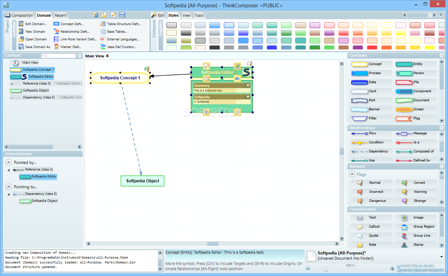The height and width of the screenshot is (276, 448).
Task: Click the zoom slider handle
Action: 326,269
